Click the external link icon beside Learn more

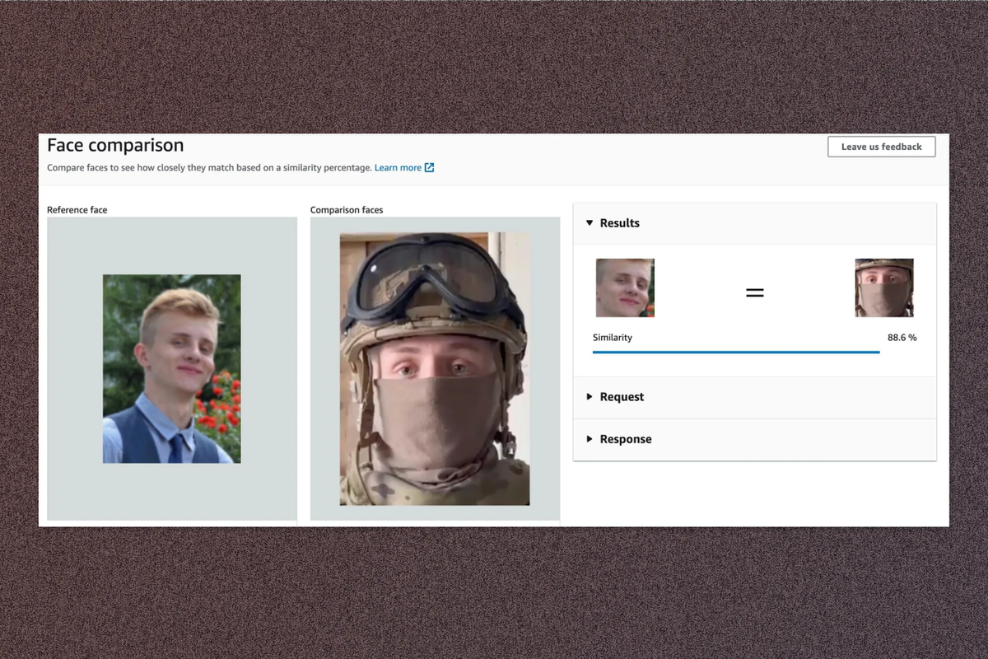coord(429,168)
